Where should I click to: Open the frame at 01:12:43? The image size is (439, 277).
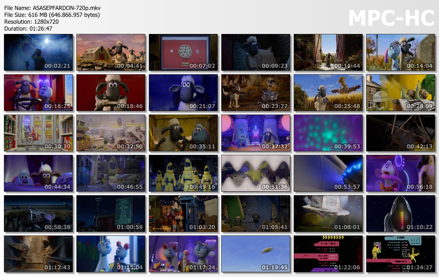(38, 254)
